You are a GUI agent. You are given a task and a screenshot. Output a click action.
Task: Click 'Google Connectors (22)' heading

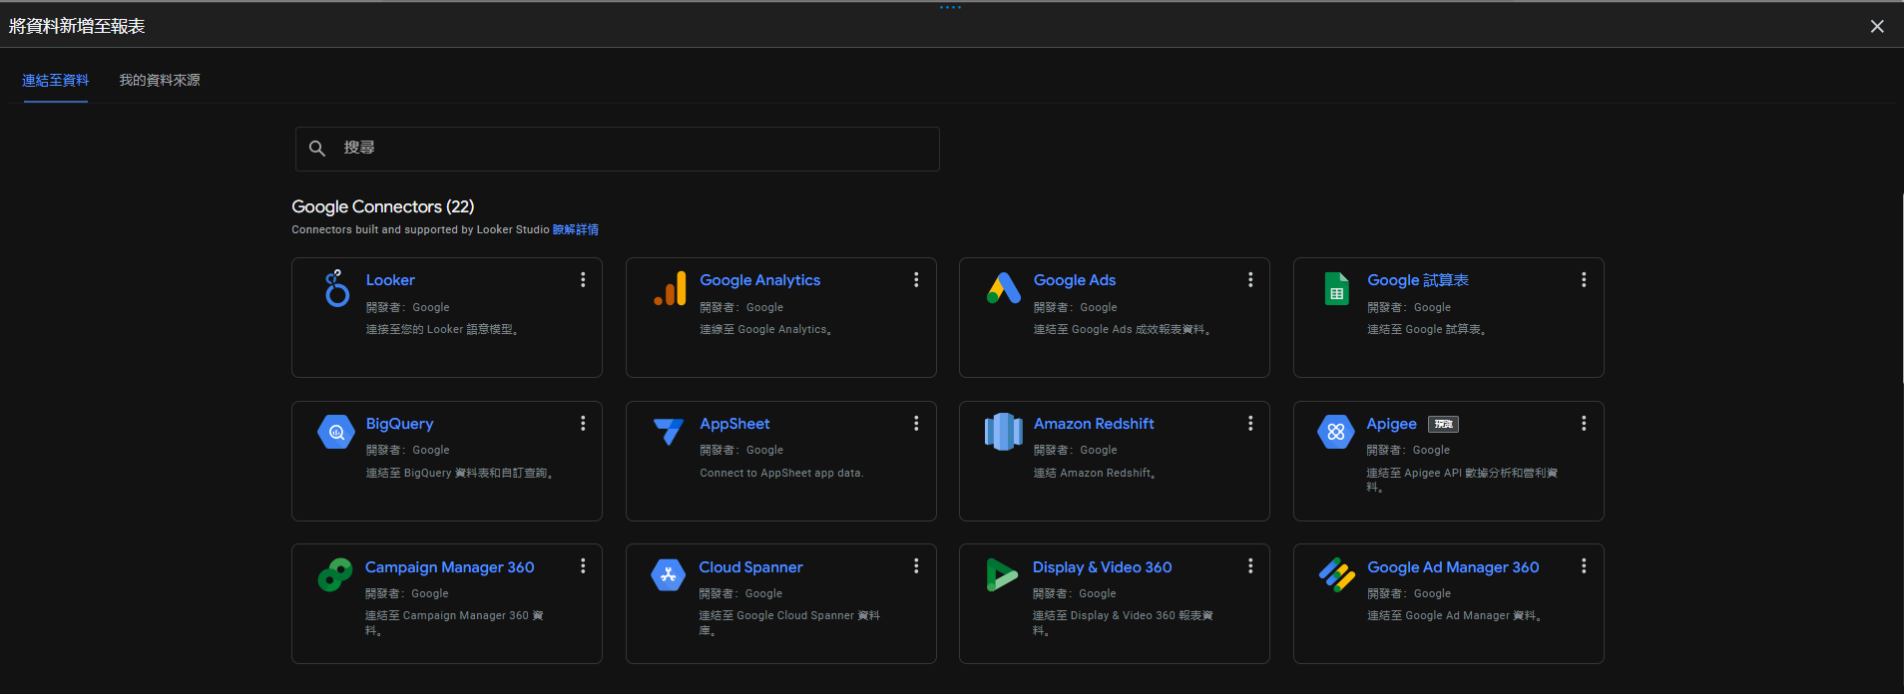tap(383, 206)
